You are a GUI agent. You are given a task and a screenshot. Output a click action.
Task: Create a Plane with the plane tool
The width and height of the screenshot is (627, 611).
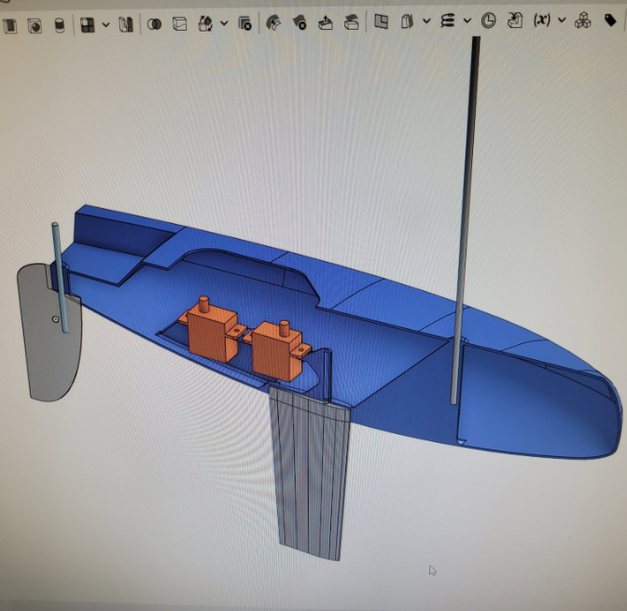(381, 21)
